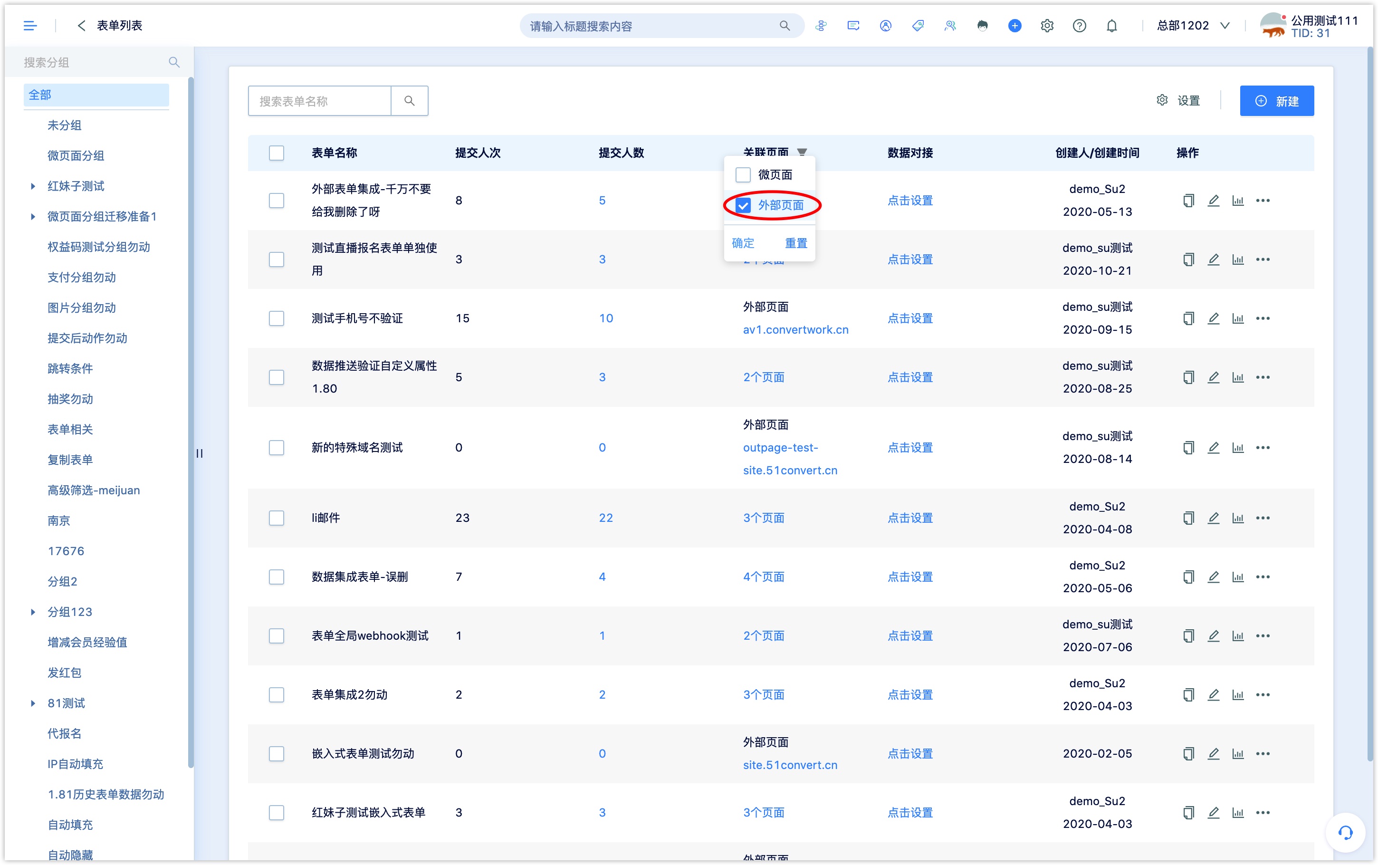Click 点击设置 for li邮件 row
1378x865 pixels.
point(909,518)
